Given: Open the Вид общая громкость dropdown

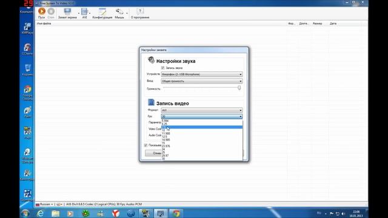Looking at the screenshot, I should (x=202, y=81).
